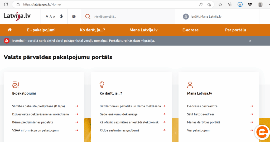This screenshot has width=270, height=142.
Task: Open Mana Latvija.lv menu item
Action: 144,30
